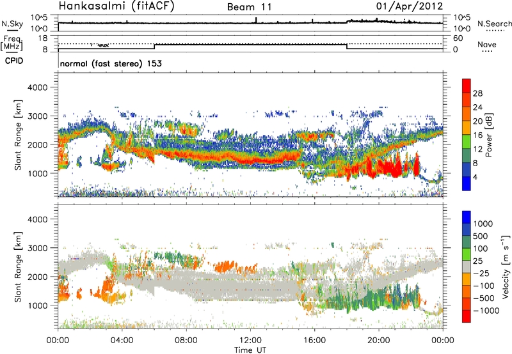
Task: Click the '12:00' time tick label
Action: pos(250,341)
